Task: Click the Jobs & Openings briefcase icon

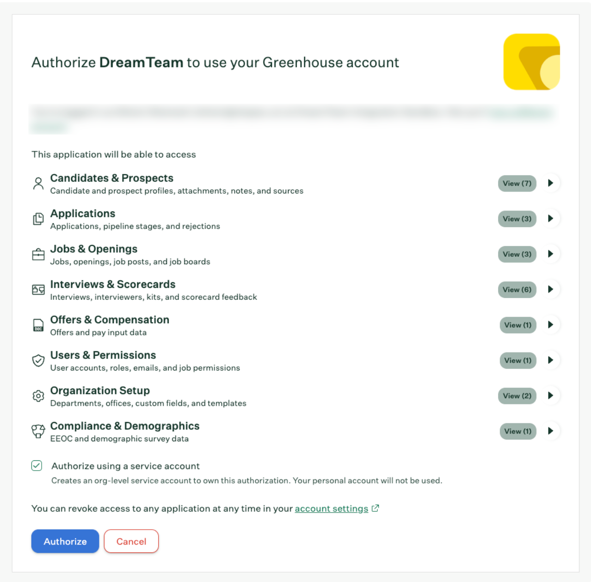Action: point(38,254)
